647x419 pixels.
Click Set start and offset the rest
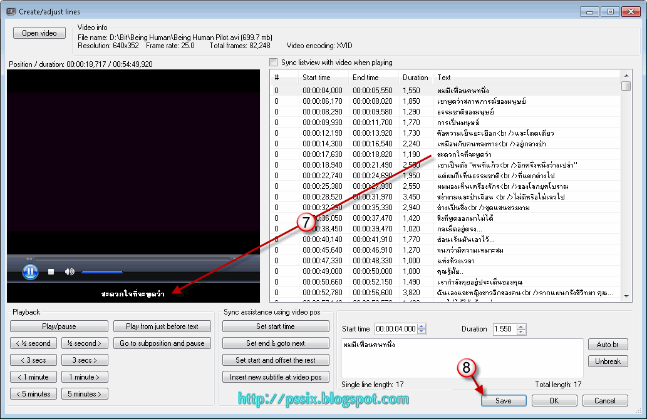click(276, 360)
